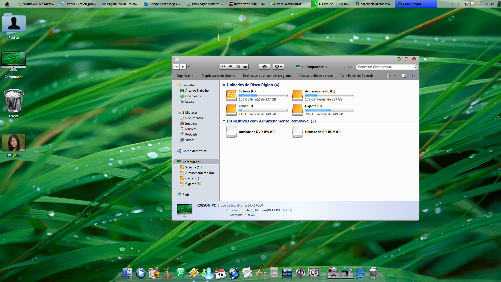The width and height of the screenshot is (501, 282).
Task: Open the help button
Action: click(413, 76)
